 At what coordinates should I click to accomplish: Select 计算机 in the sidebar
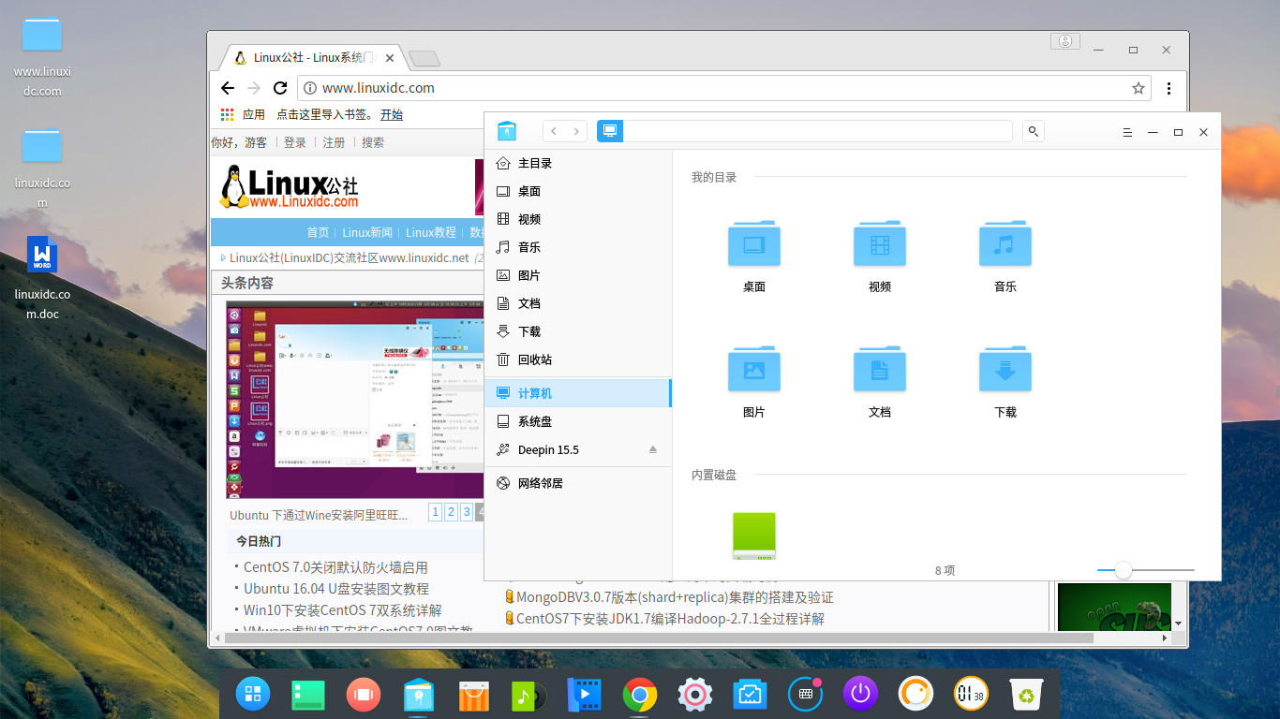point(578,393)
